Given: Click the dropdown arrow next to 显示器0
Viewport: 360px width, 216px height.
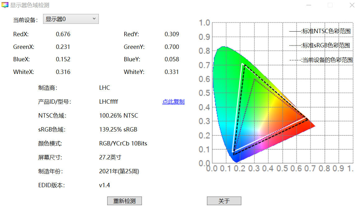Looking at the screenshot, I should tap(94, 19).
